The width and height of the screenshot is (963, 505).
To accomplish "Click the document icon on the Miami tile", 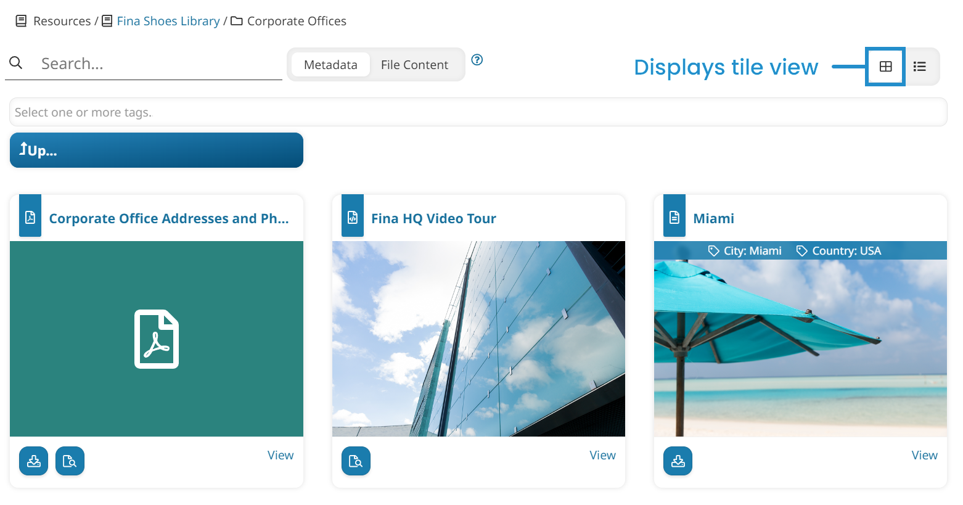I will (674, 216).
